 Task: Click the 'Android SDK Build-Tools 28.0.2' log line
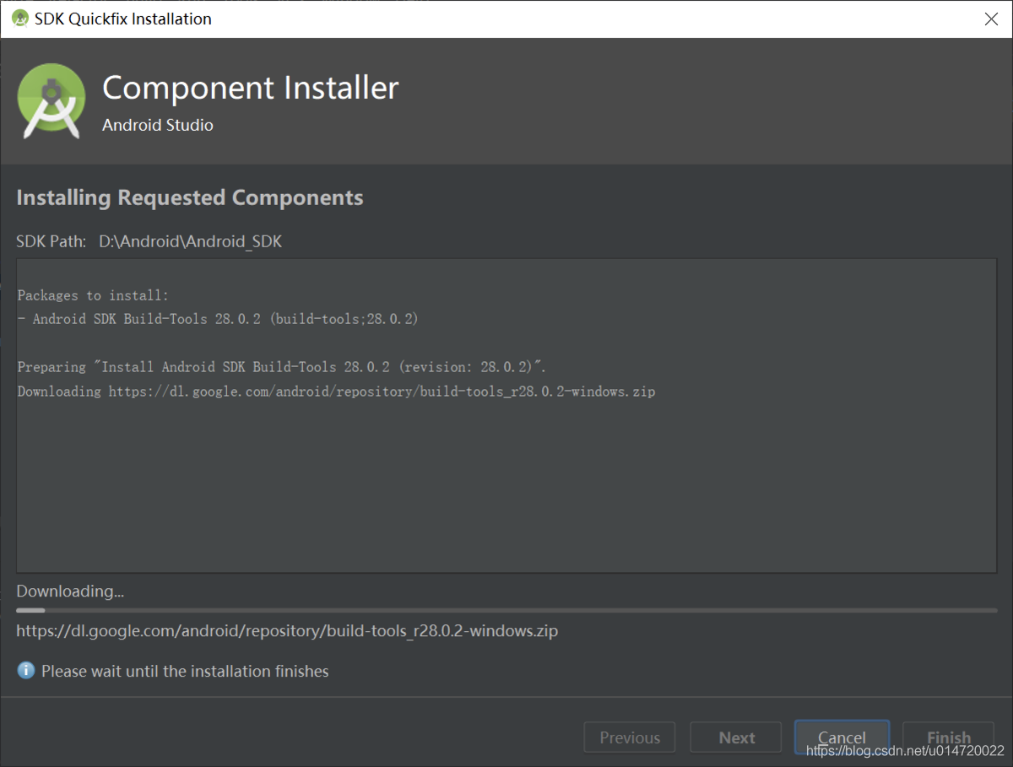pyautogui.click(x=218, y=319)
